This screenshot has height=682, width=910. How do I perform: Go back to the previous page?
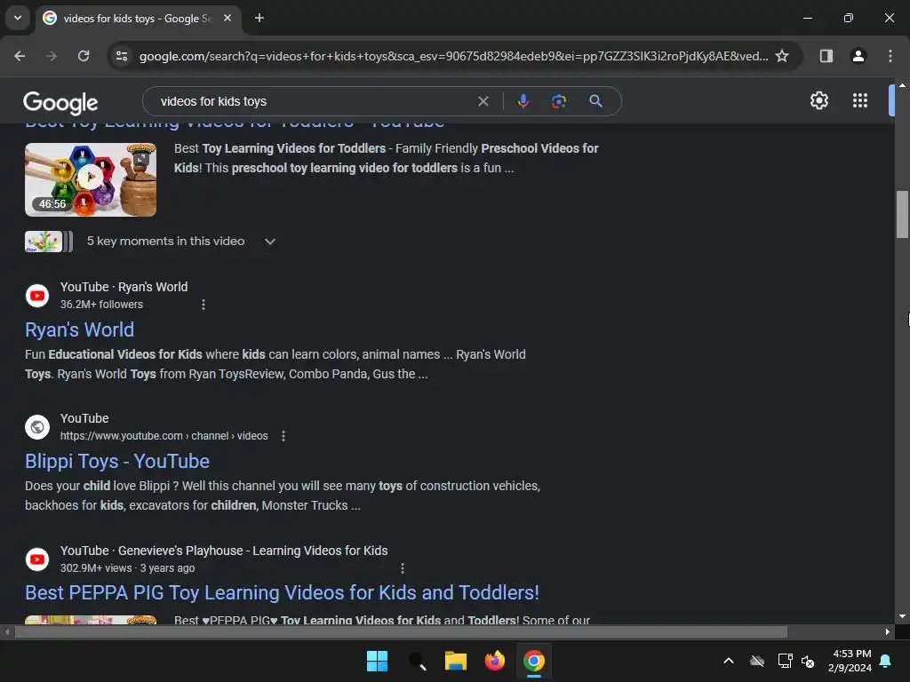tap(20, 56)
